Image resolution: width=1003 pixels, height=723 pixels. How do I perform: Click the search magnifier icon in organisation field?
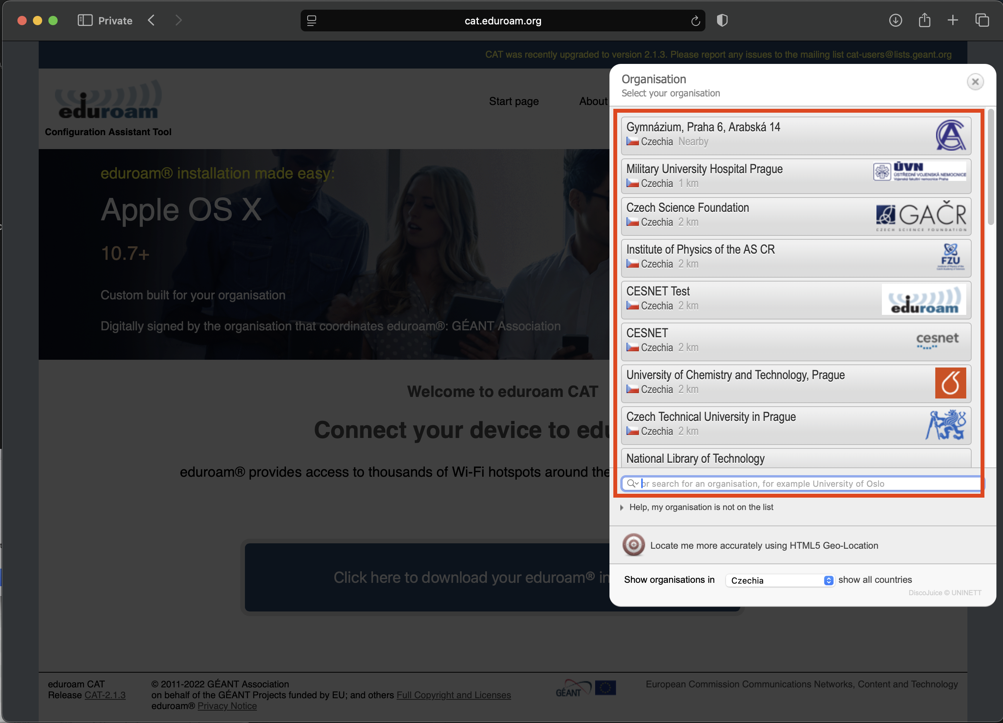(x=632, y=484)
